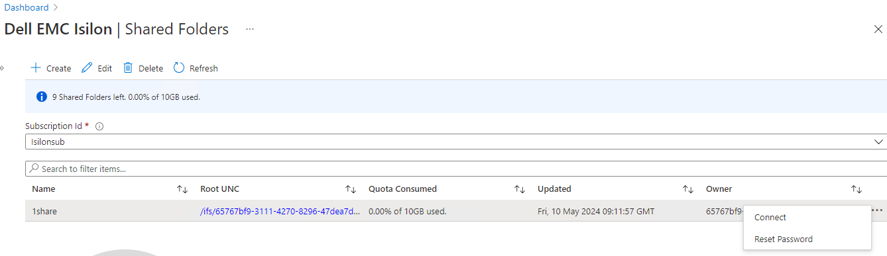Sort by the Owner column arrows
The height and width of the screenshot is (256, 887).
click(x=857, y=189)
